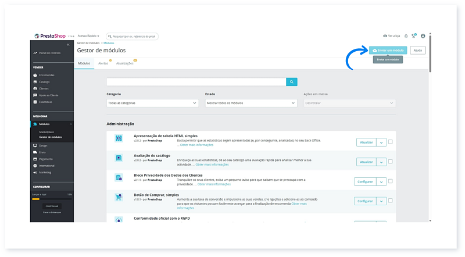Click the Encomendas basket icon in sidebar

point(35,75)
